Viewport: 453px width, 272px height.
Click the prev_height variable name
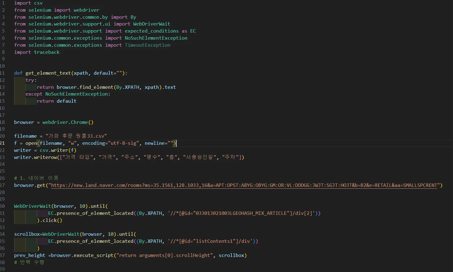coord(30,255)
